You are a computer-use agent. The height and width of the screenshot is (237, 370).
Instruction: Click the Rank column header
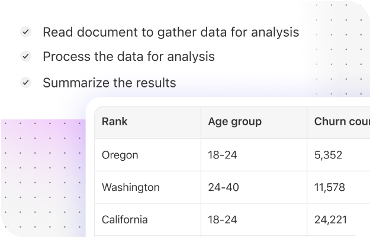pyautogui.click(x=148, y=122)
